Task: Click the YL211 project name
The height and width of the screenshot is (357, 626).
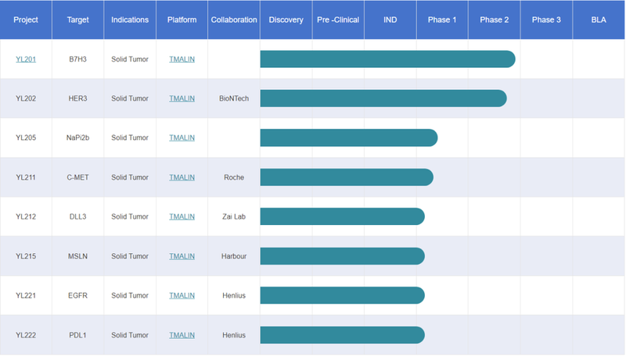Action: pos(26,177)
